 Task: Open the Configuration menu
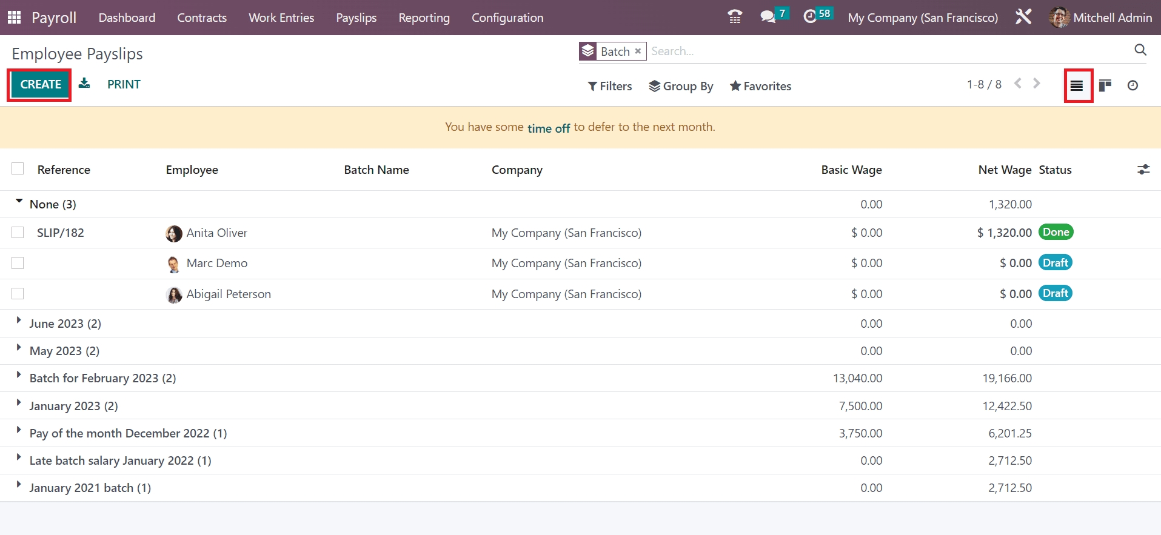[507, 18]
